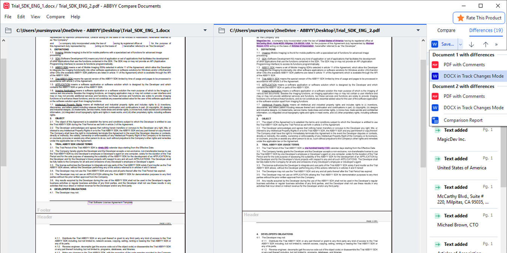Click the star icon in Rate button
Viewport: 507px width, 253px height.
460,18
